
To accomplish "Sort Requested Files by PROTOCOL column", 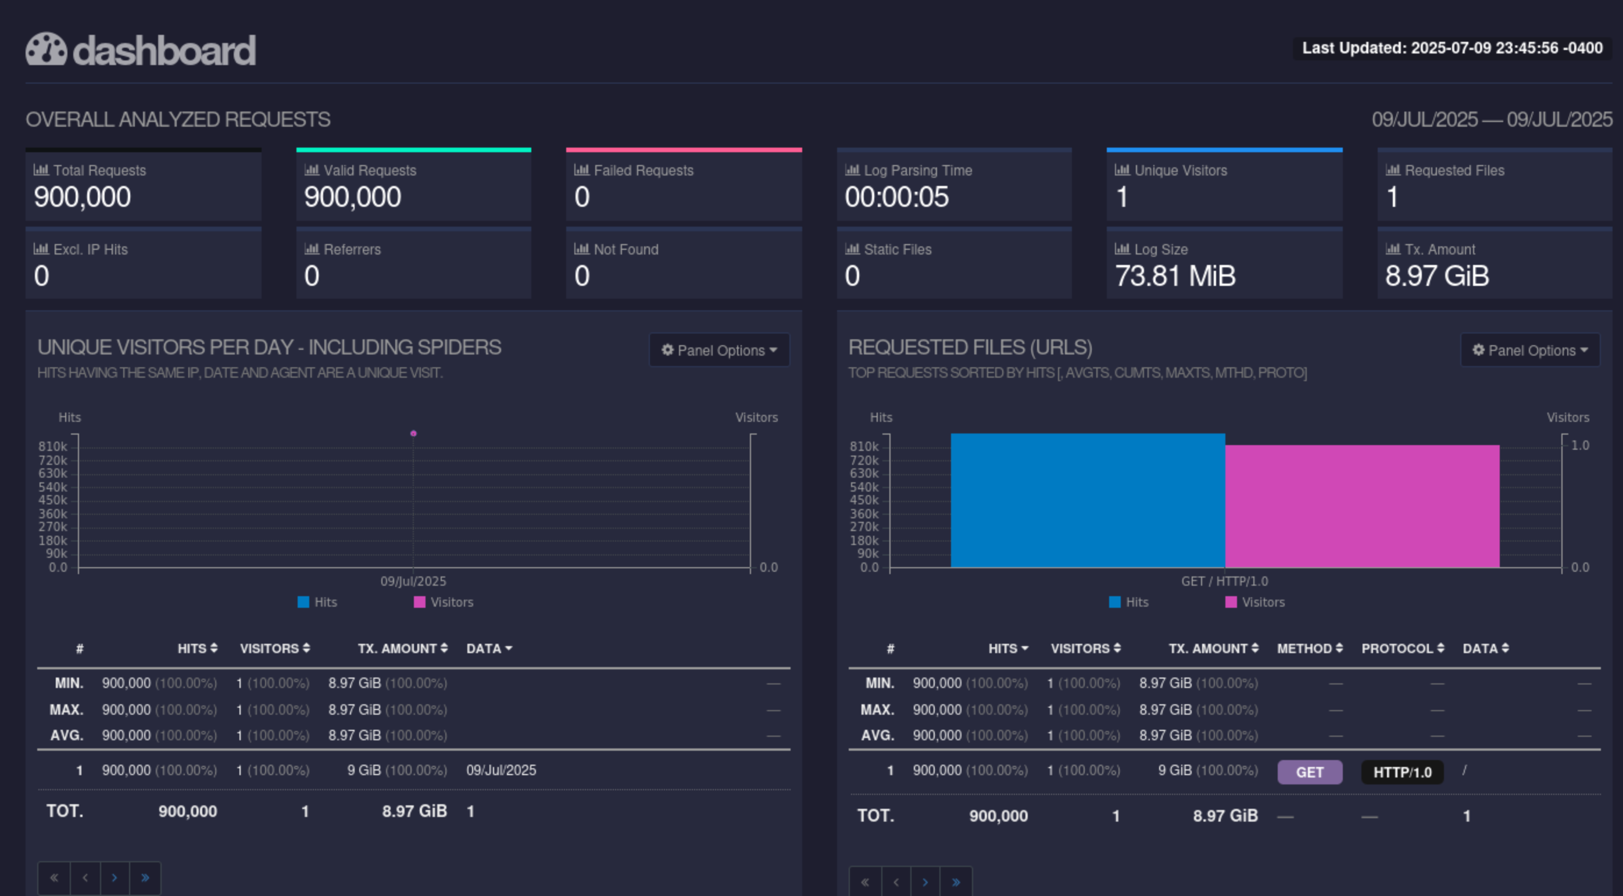I will click(1403, 648).
